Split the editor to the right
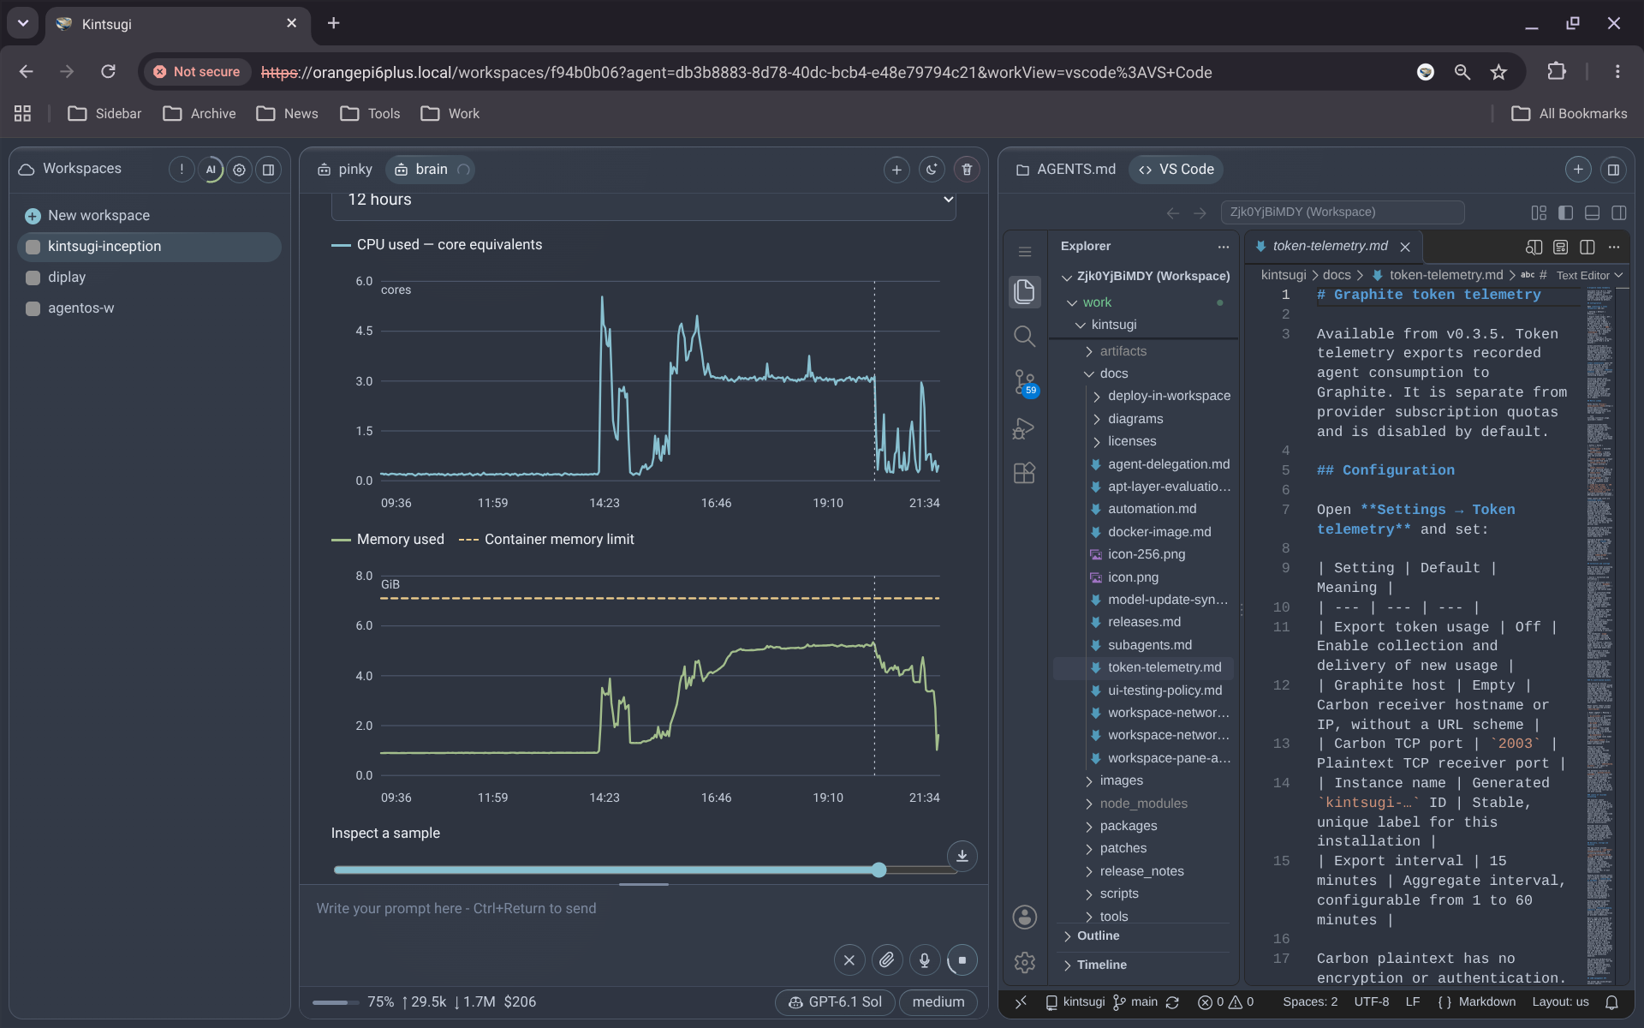This screenshot has width=1644, height=1028. point(1587,247)
